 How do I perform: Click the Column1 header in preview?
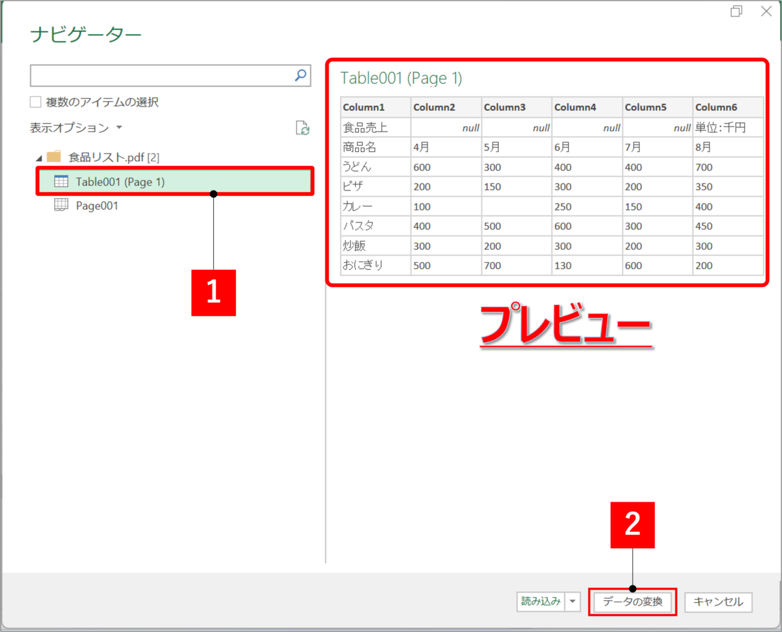pos(364,107)
